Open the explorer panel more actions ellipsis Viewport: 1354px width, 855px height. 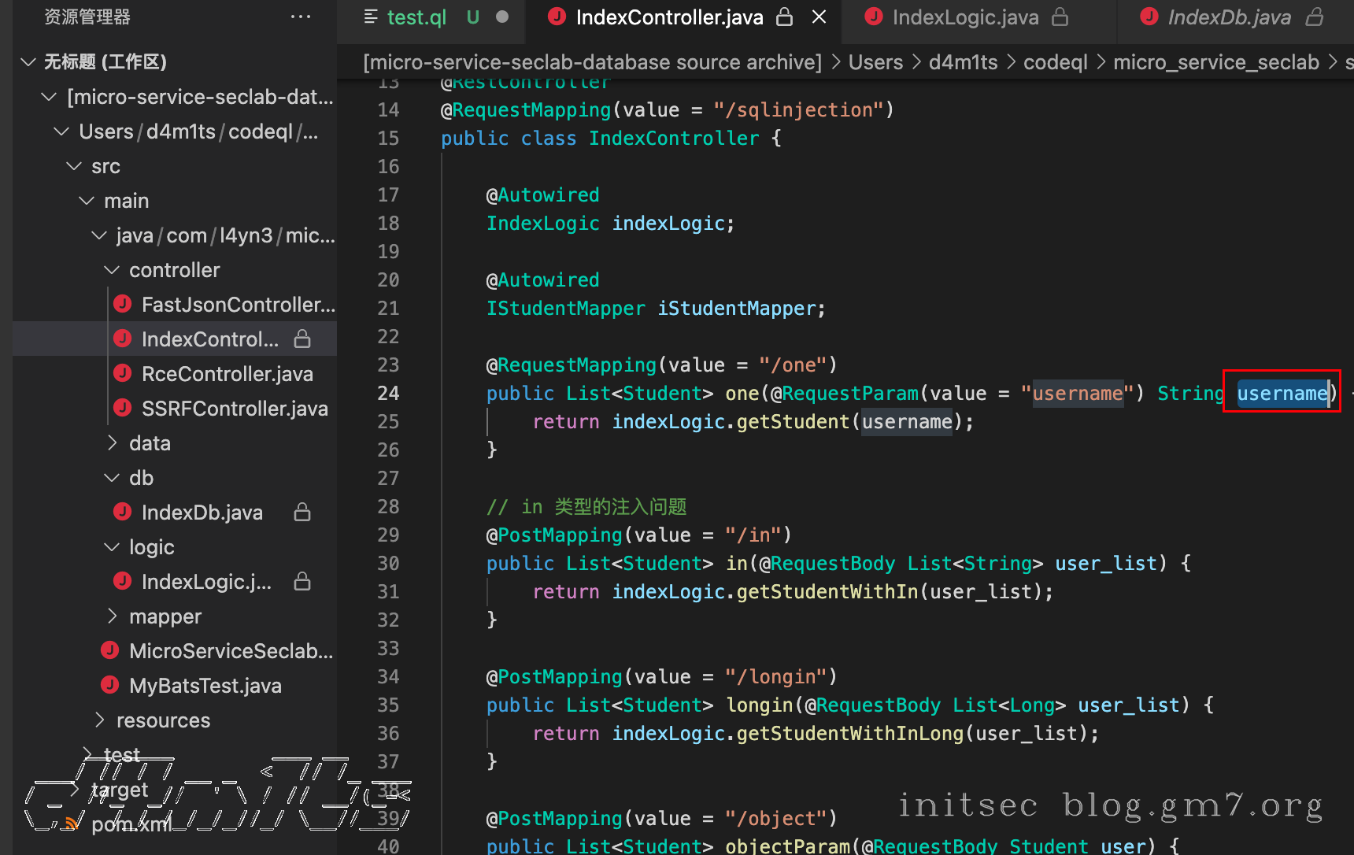click(x=301, y=17)
